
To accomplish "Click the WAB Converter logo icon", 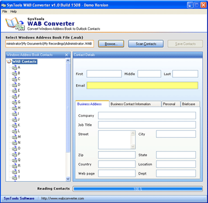I will tap(15, 24).
